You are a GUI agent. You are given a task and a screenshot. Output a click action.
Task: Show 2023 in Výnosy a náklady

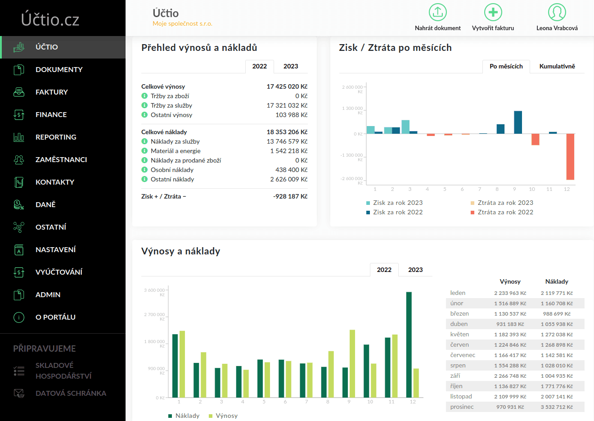(x=415, y=270)
